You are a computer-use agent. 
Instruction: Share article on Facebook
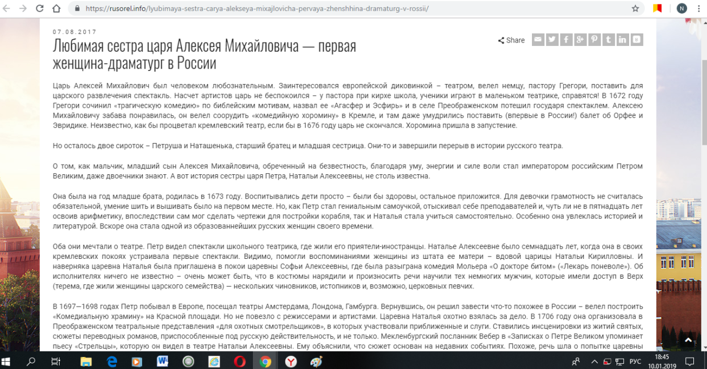(x=566, y=40)
